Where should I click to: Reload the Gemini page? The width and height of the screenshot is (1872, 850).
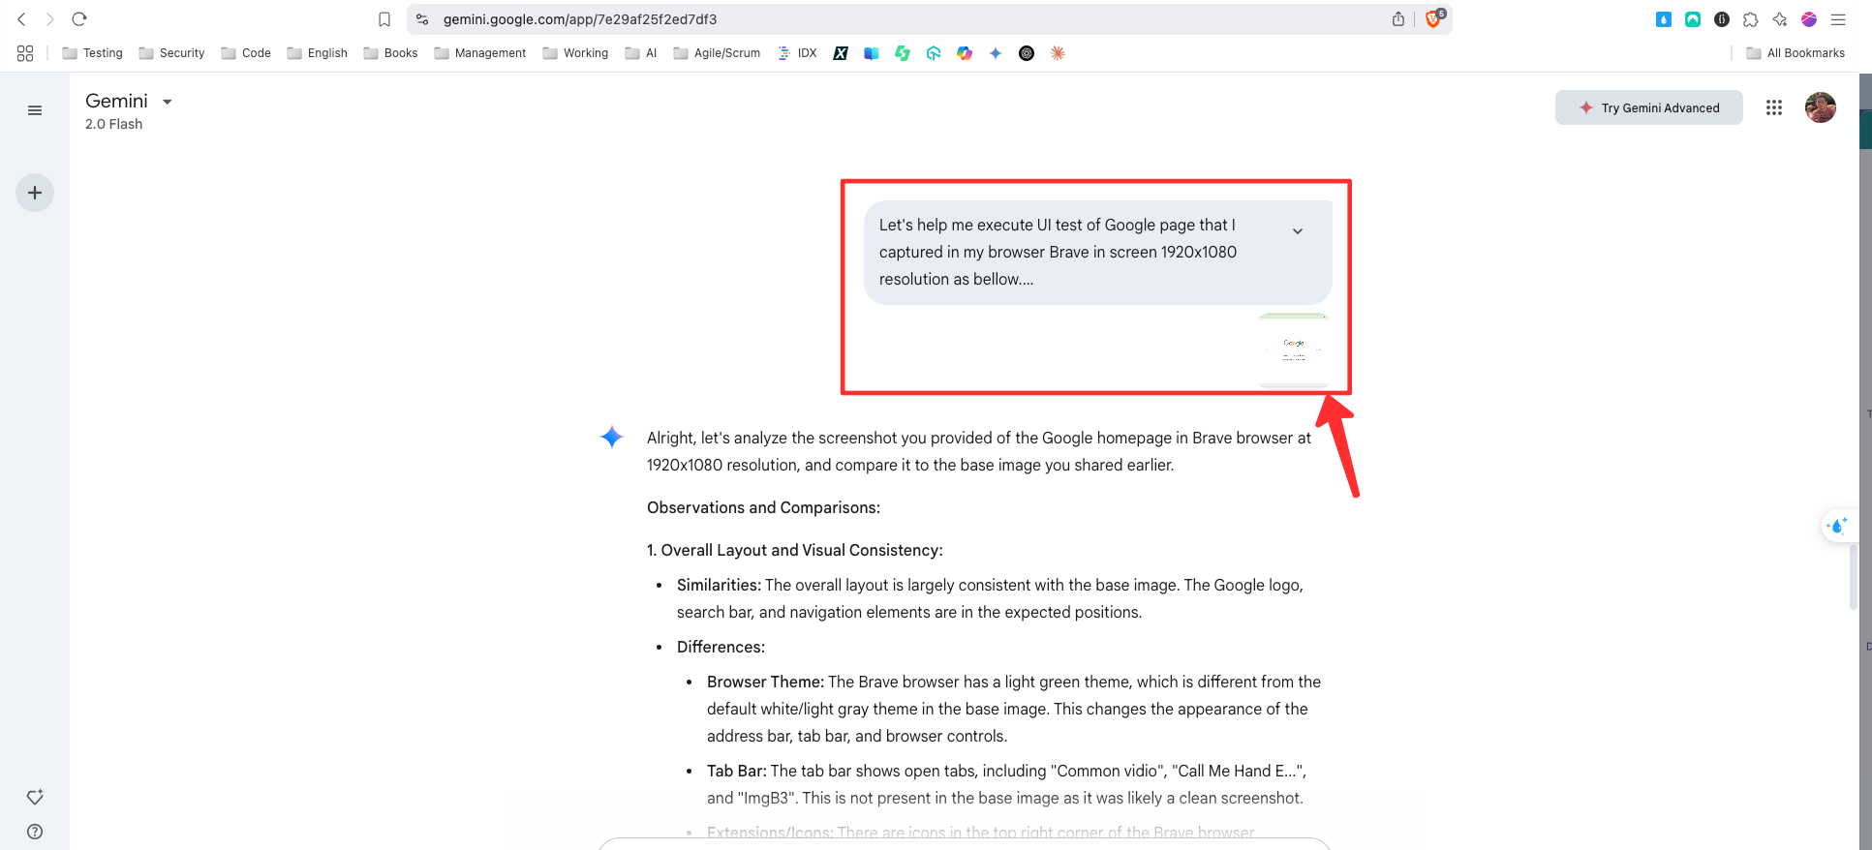(x=79, y=19)
